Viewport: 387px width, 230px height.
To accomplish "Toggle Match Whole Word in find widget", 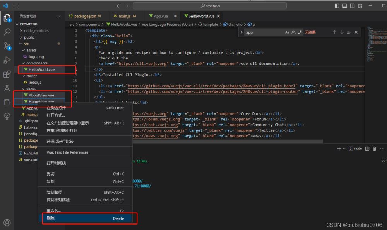I will 293,32.
